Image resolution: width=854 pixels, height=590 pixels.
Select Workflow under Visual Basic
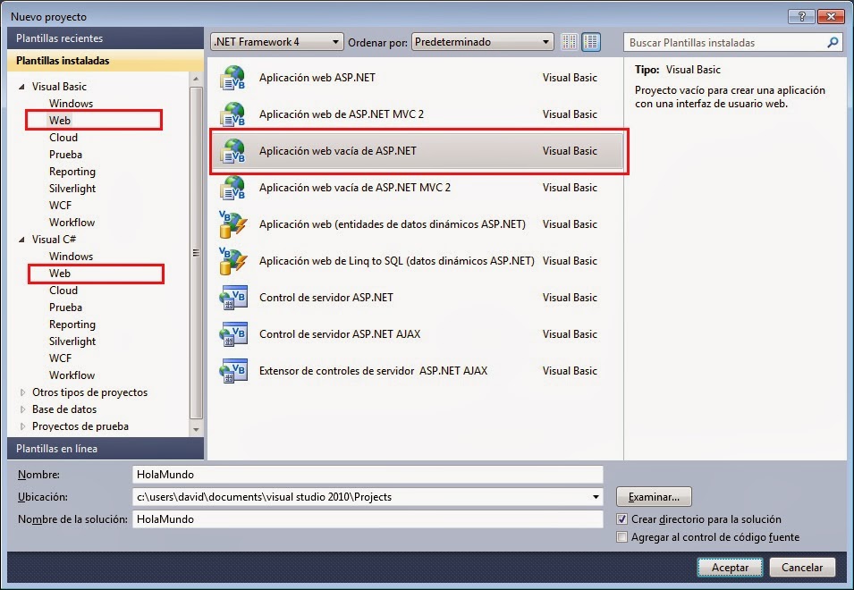pos(72,222)
